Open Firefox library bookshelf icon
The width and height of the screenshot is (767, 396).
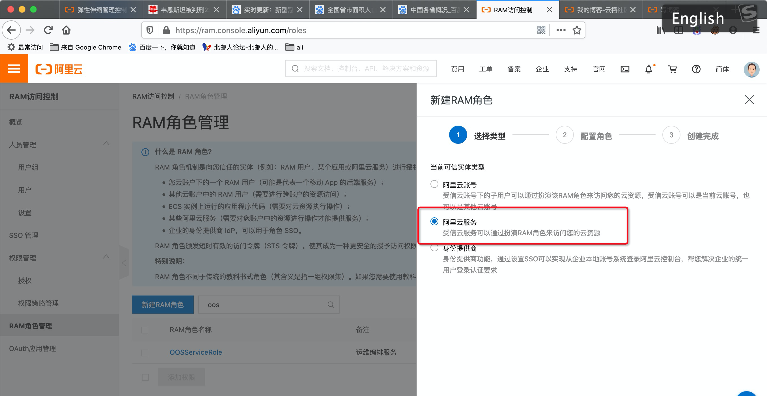coord(660,30)
